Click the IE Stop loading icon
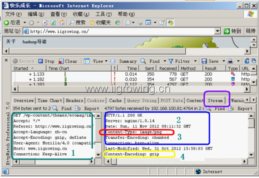 [45, 23]
